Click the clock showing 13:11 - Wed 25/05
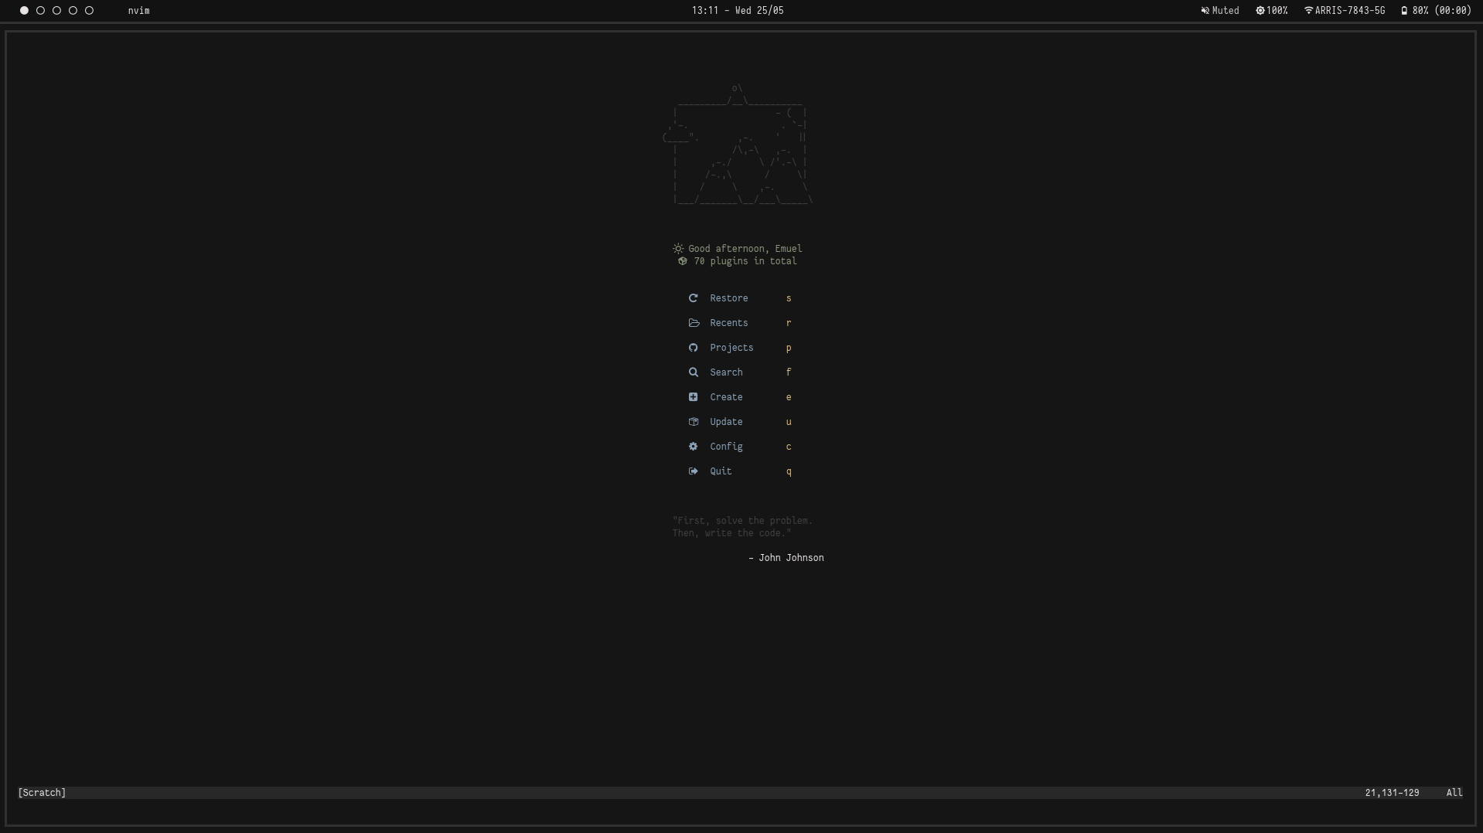 pyautogui.click(x=738, y=11)
